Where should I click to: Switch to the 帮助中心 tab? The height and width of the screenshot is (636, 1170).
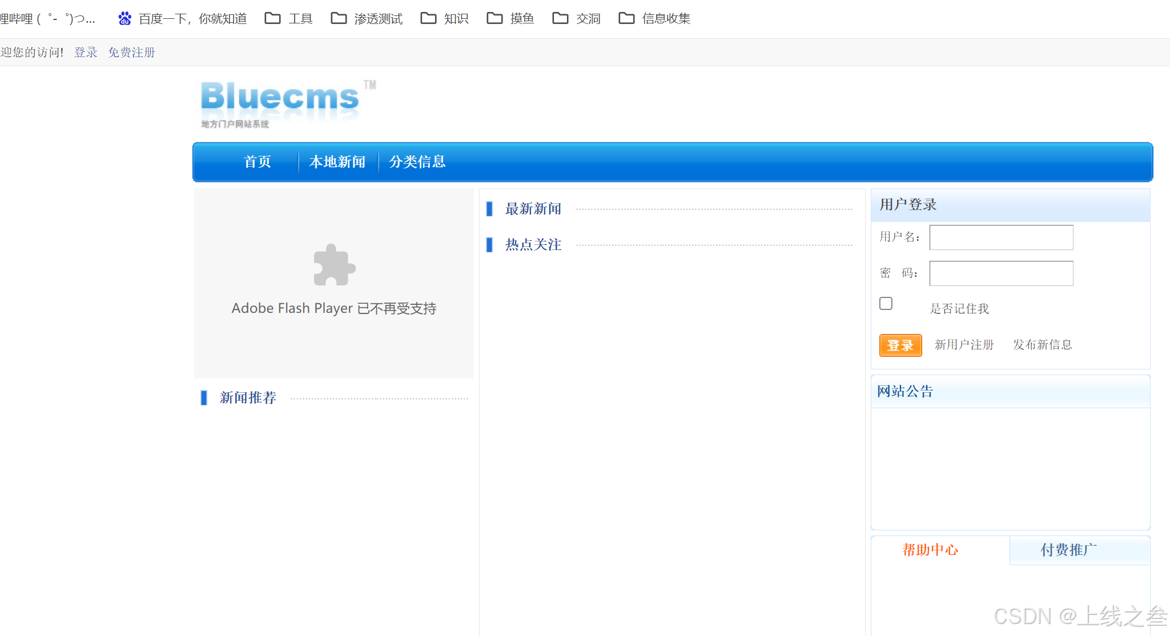click(930, 550)
